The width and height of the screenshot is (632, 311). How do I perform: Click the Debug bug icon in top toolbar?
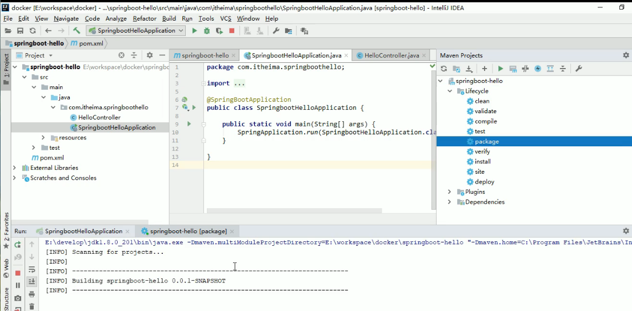click(x=207, y=31)
